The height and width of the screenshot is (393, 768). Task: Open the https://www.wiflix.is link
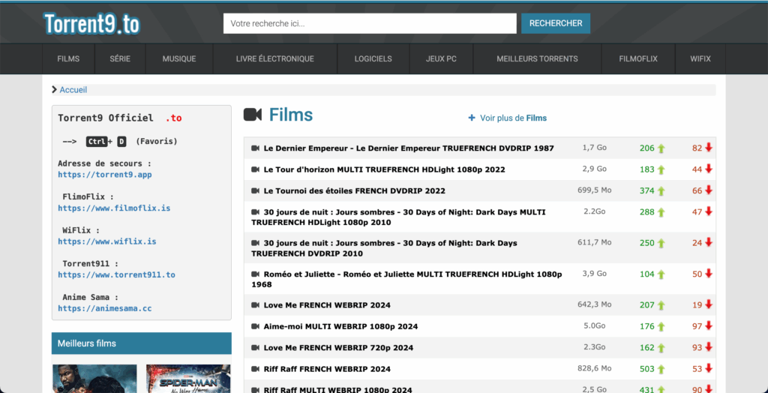tap(106, 241)
